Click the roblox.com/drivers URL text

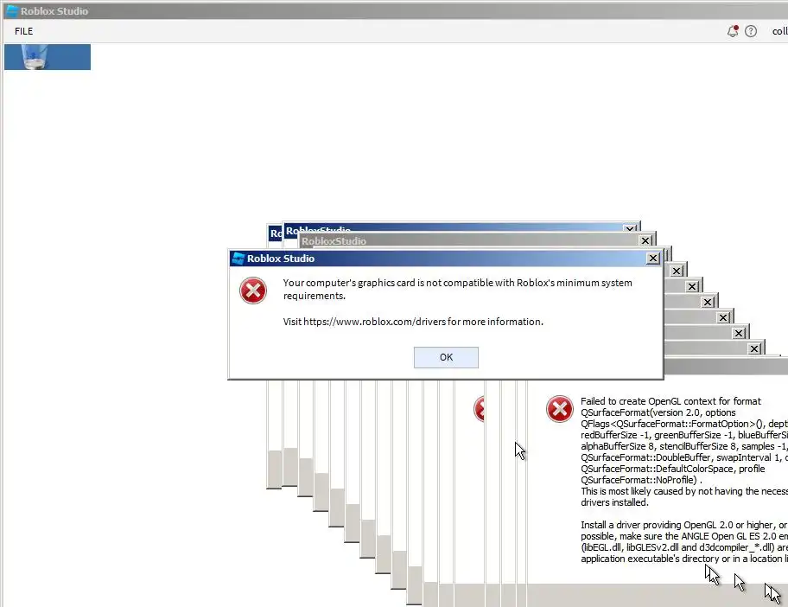pyautogui.click(x=374, y=322)
